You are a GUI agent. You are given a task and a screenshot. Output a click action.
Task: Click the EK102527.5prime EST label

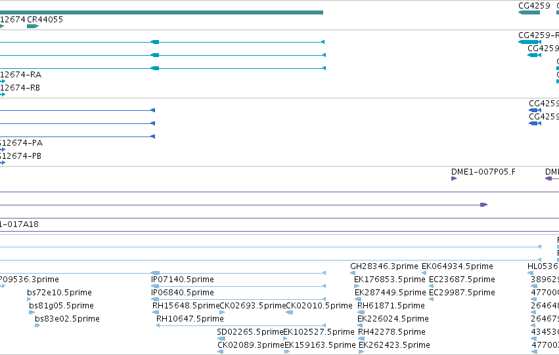(319, 332)
